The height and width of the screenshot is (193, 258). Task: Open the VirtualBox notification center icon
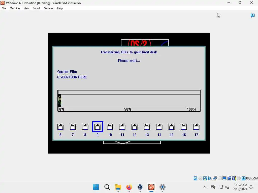[252, 15]
